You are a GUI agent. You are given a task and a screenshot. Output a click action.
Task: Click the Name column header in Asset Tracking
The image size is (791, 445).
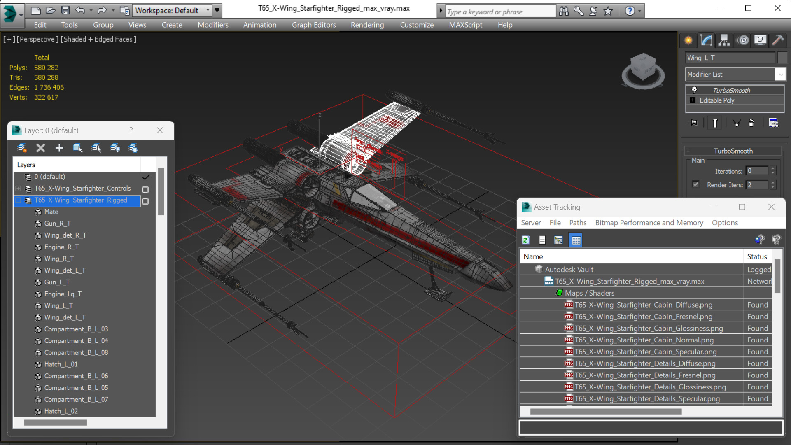coord(632,256)
